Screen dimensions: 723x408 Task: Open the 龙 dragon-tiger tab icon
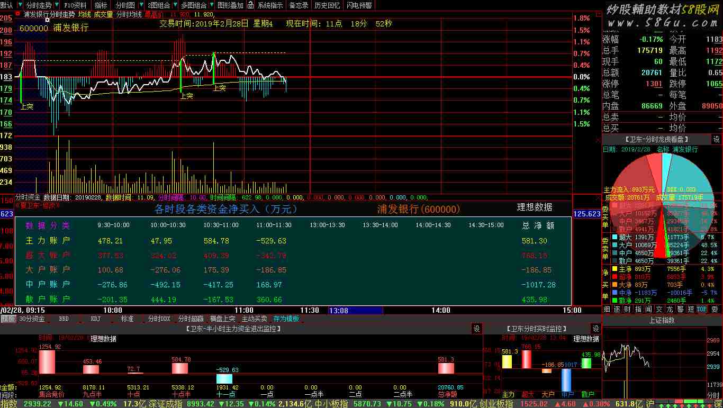coord(670,309)
